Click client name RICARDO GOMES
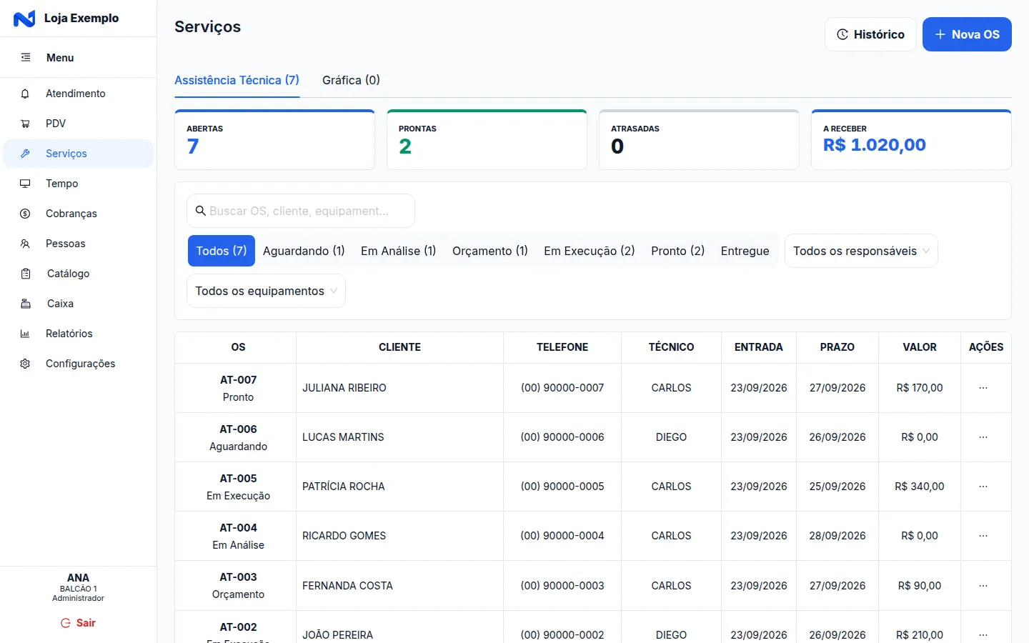Viewport: 1029px width, 643px height. tap(344, 536)
